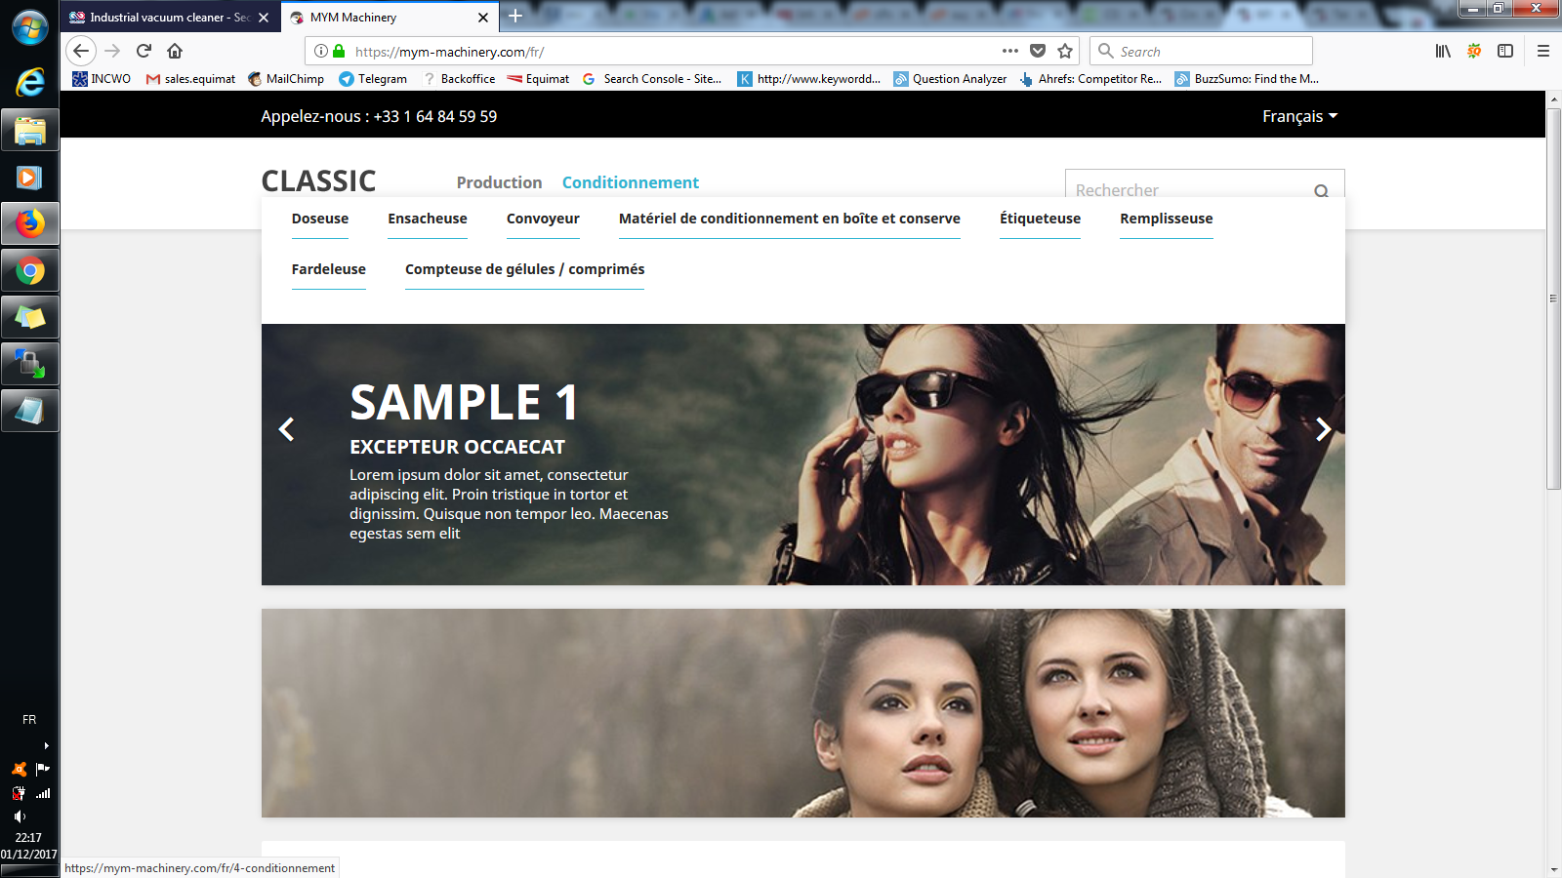Open a new browser tab
The width and height of the screenshot is (1562, 878).
[515, 16]
